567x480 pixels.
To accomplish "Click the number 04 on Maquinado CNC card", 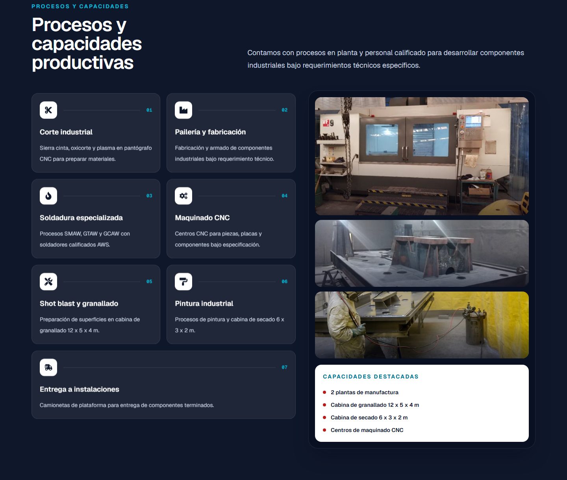I will point(285,196).
